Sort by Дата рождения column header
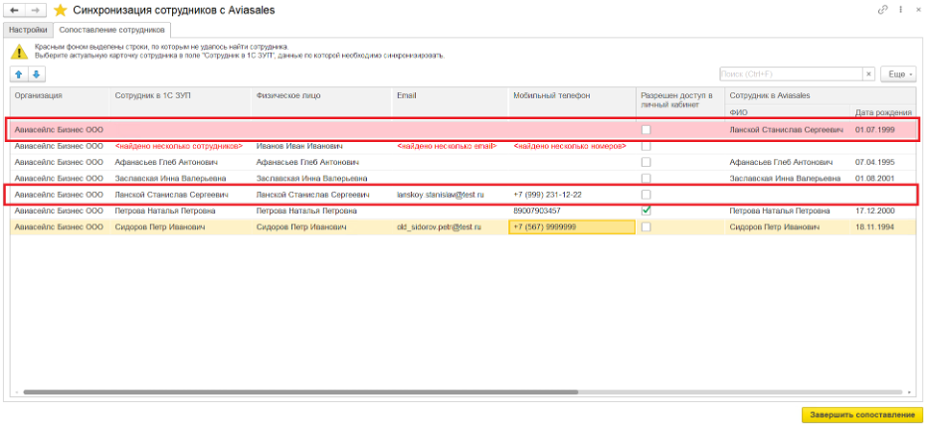 click(x=883, y=112)
